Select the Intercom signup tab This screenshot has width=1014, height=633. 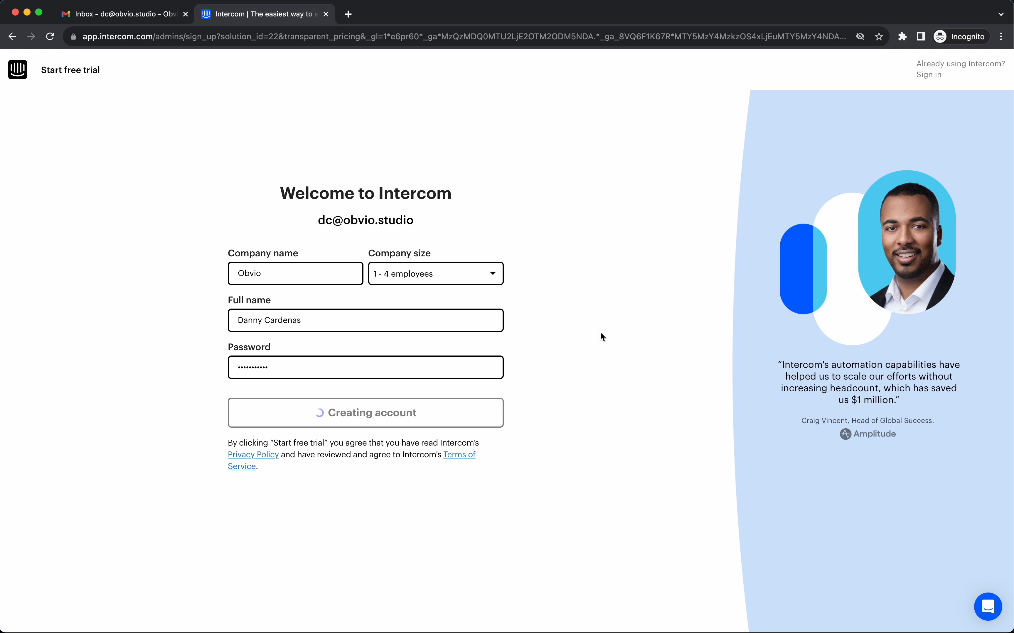click(262, 14)
